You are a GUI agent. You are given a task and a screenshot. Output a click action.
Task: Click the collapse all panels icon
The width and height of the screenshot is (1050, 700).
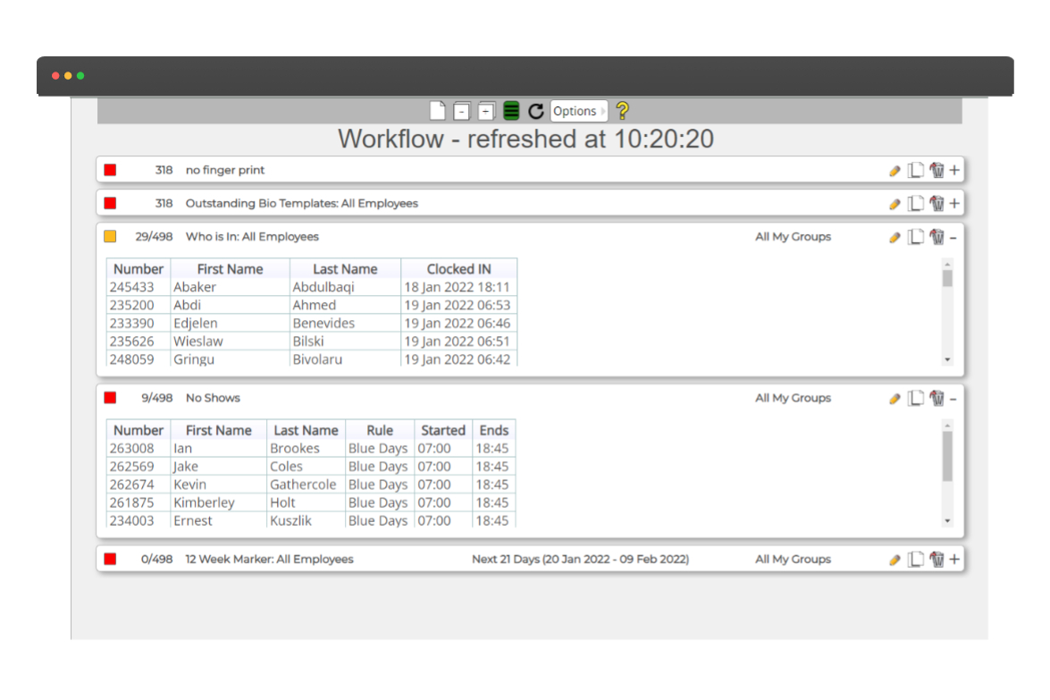coord(461,111)
